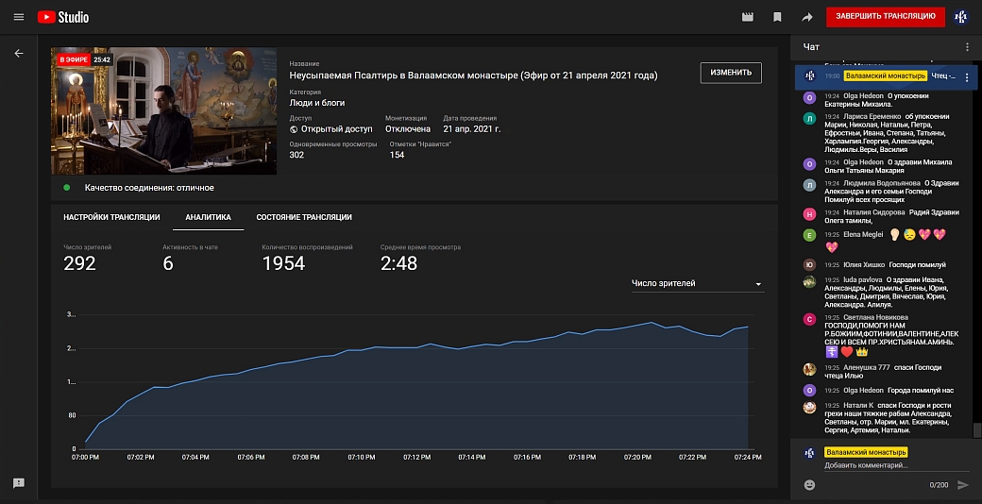The image size is (982, 504).
Task: Click the feedback icon at bottom left
Action: click(19, 482)
